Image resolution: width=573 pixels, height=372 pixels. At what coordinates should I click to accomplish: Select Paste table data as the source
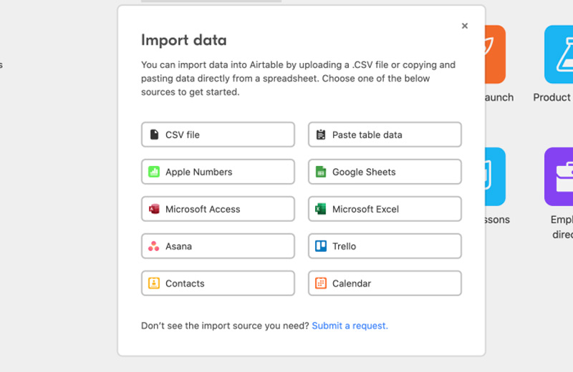click(x=385, y=134)
